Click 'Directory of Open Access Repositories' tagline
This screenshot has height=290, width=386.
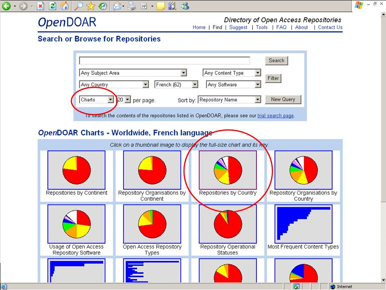coord(283,20)
